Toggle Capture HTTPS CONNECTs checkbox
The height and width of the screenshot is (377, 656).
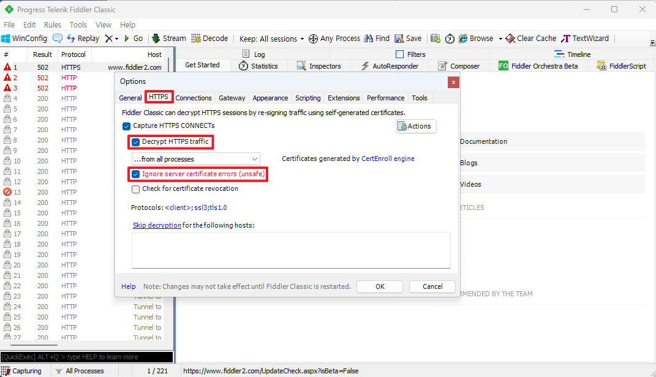click(126, 126)
